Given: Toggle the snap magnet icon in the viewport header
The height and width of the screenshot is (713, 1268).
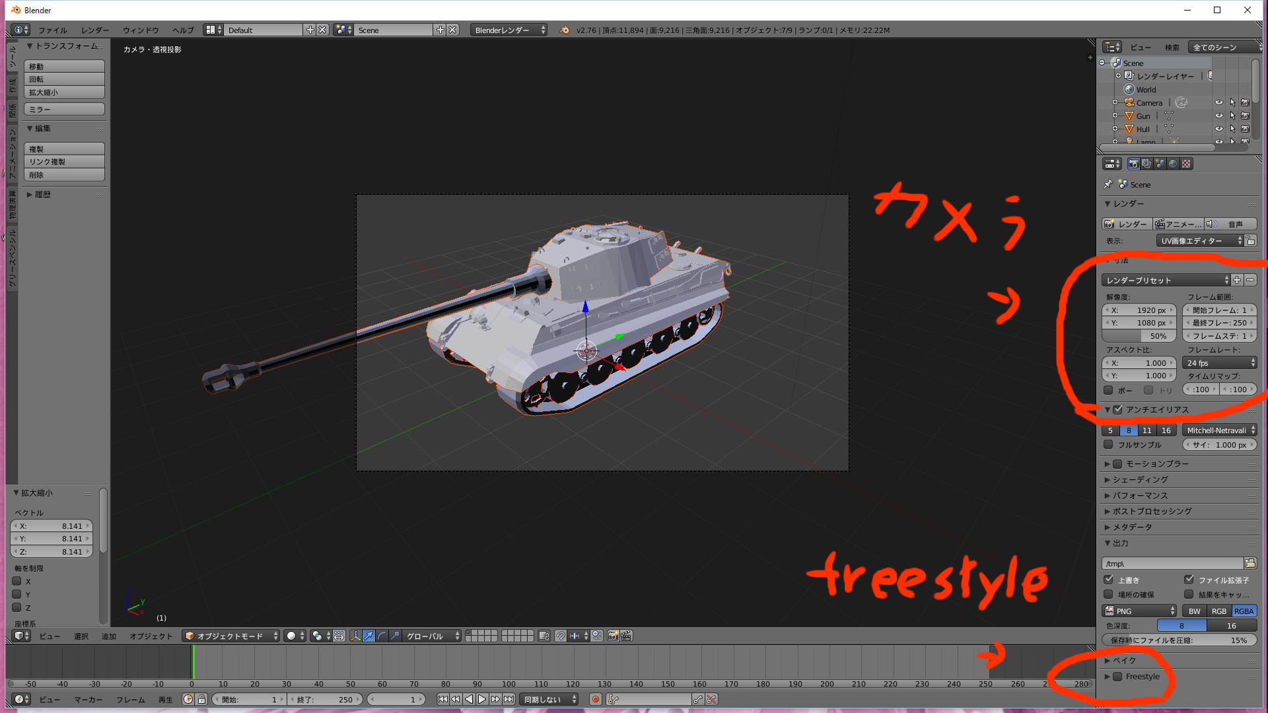Looking at the screenshot, I should 560,636.
